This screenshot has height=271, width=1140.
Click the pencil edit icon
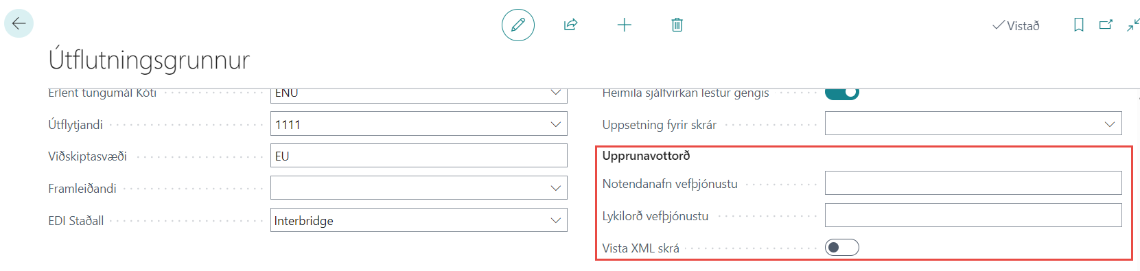(x=518, y=25)
